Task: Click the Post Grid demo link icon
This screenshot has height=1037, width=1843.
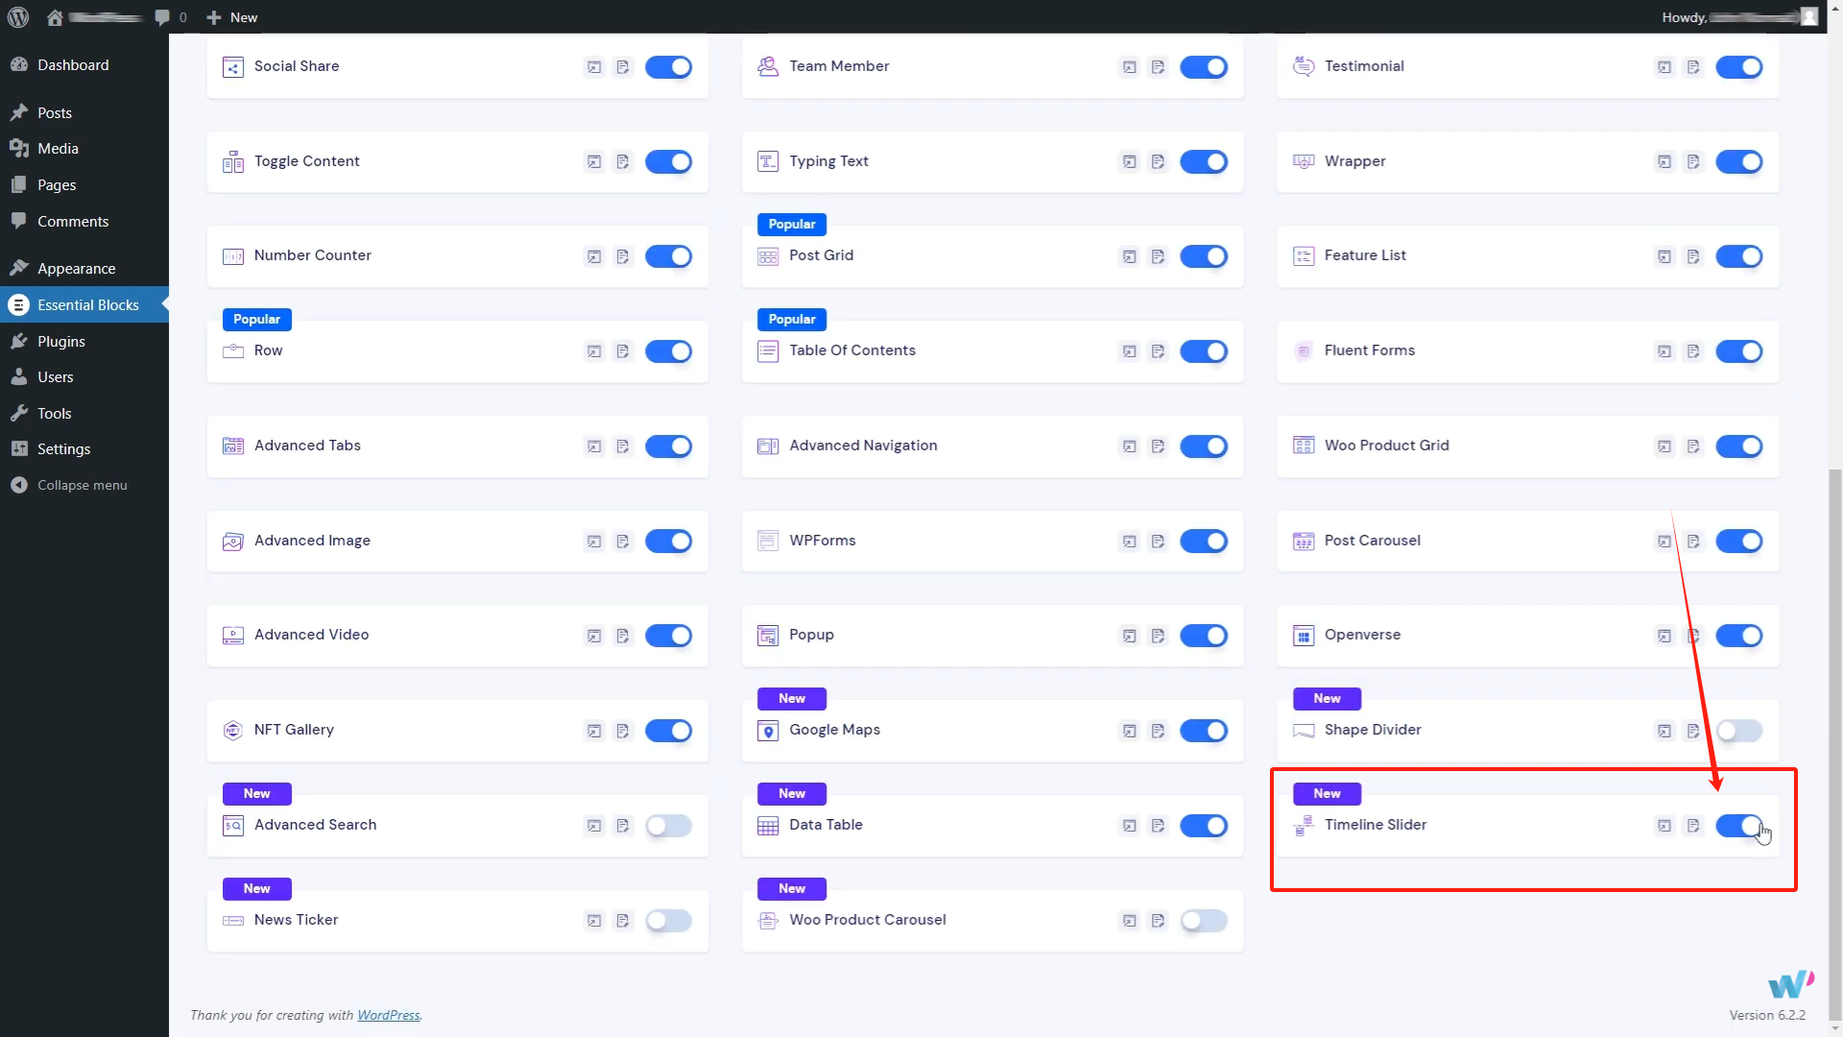Action: (x=1130, y=256)
